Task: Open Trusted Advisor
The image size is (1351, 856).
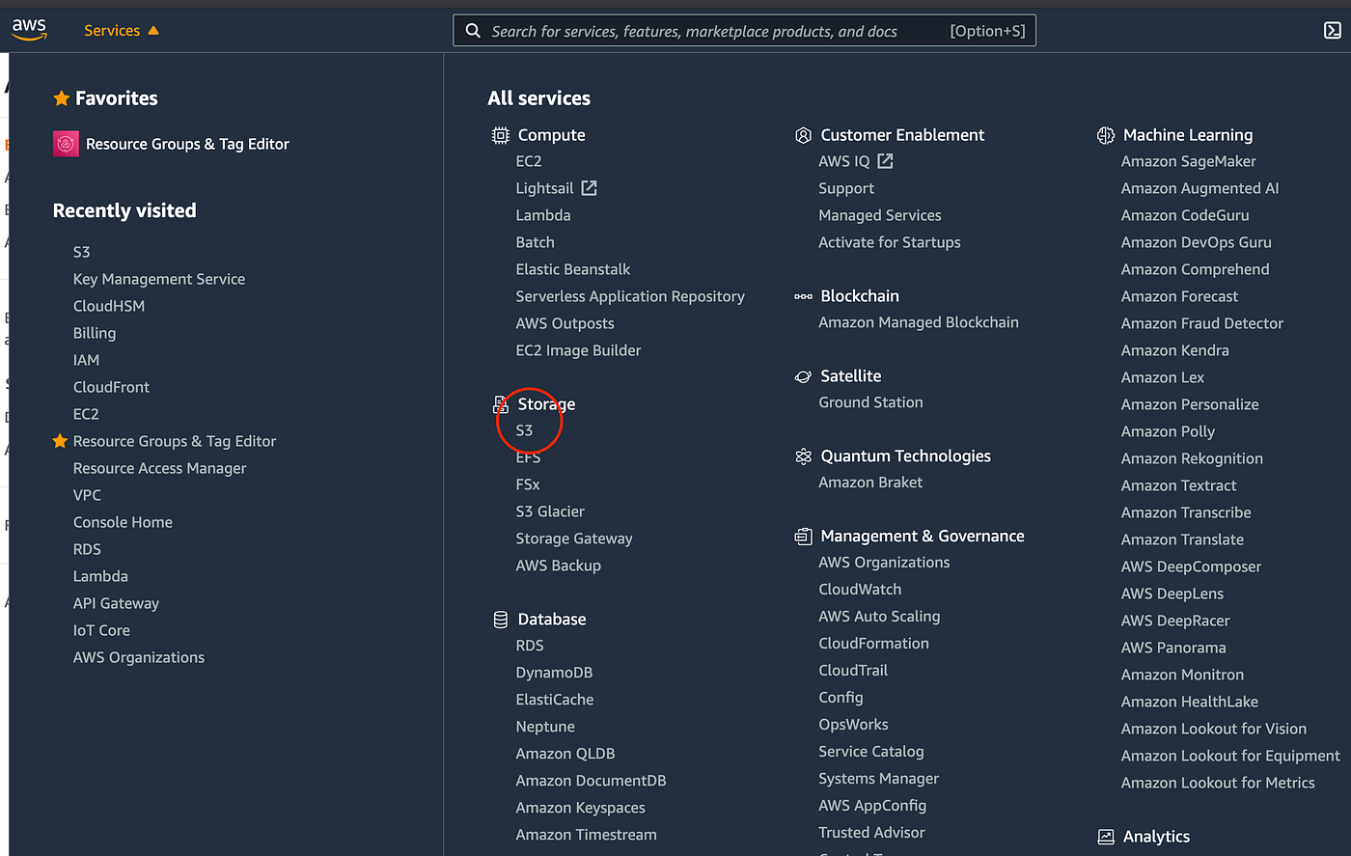Action: pyautogui.click(x=871, y=833)
